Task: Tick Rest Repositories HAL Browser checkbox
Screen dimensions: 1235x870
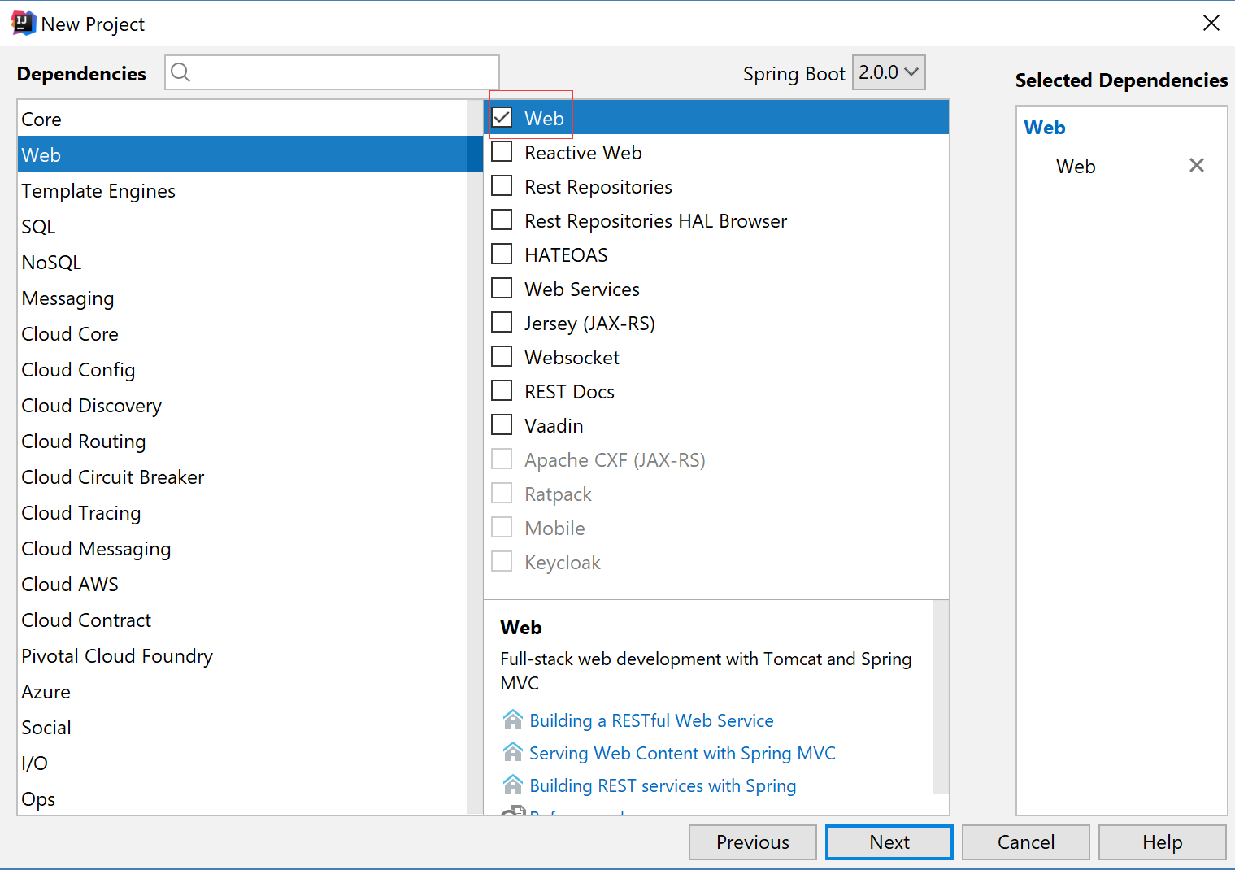Action: (502, 220)
